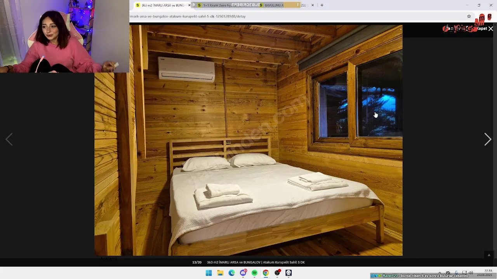Click the 13/20 photo counter
This screenshot has width=497, height=279.
coord(197,262)
